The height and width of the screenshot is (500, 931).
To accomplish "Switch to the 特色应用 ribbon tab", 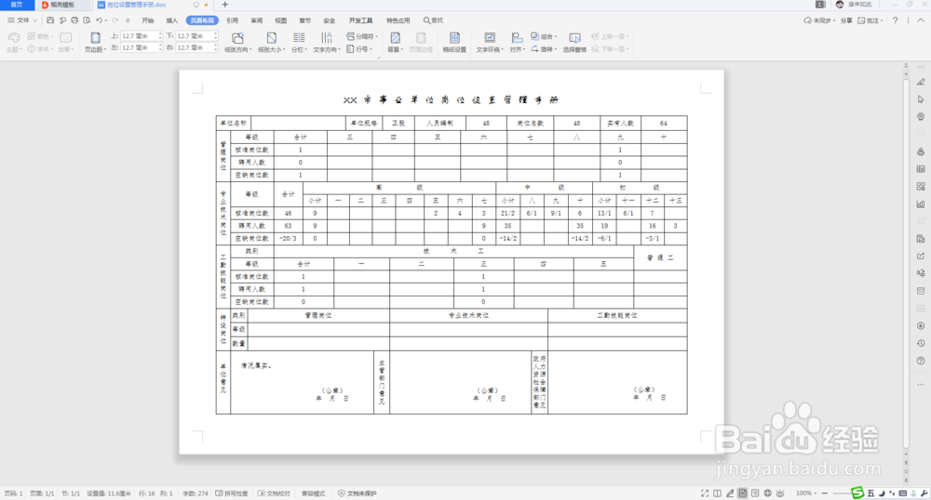I will tap(398, 20).
